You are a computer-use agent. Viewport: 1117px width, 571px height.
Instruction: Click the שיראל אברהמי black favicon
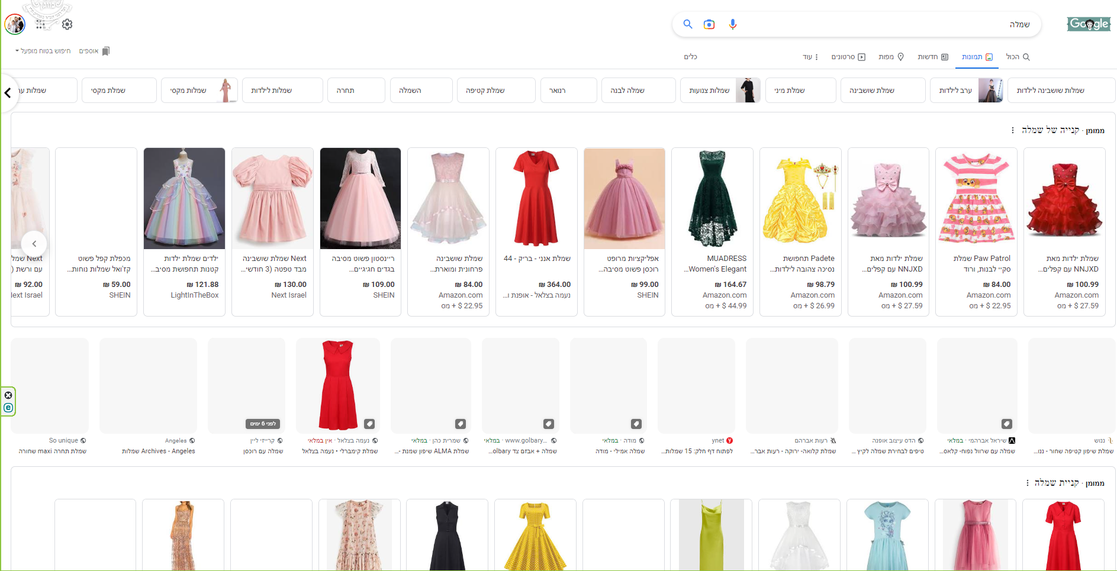tap(1012, 441)
